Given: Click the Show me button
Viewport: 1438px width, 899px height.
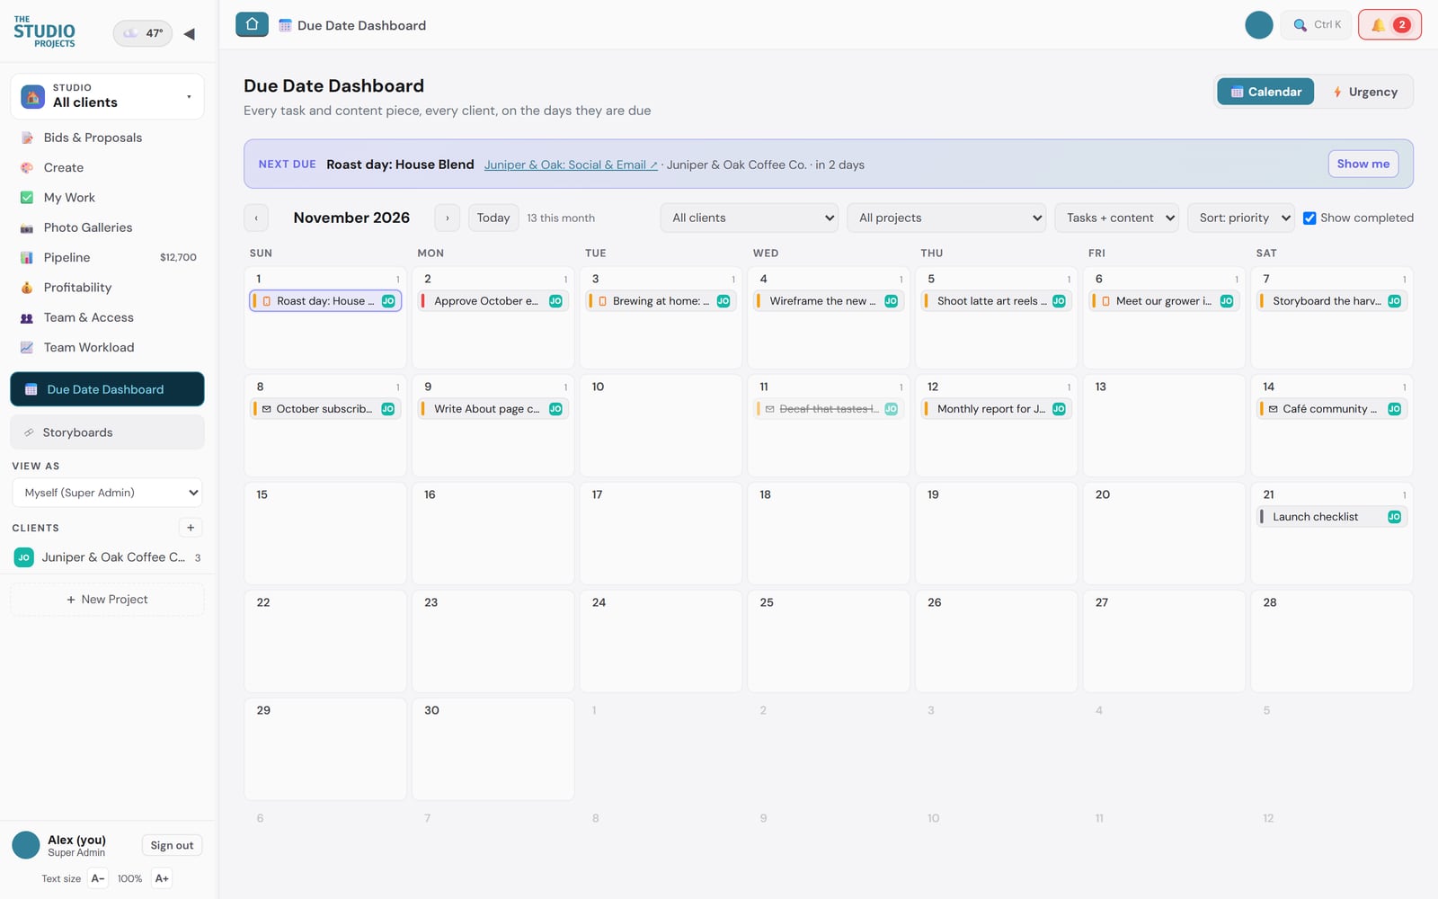Looking at the screenshot, I should [x=1363, y=164].
